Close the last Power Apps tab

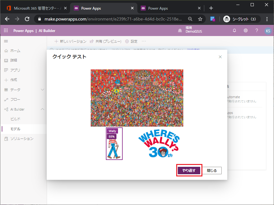pos(199,8)
